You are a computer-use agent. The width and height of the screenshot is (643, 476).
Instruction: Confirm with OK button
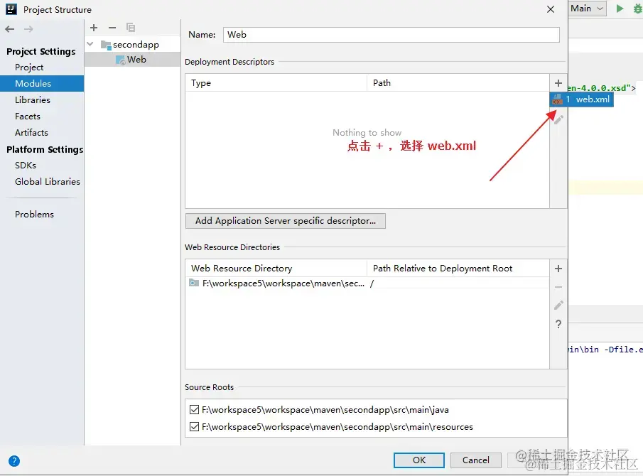coord(419,460)
